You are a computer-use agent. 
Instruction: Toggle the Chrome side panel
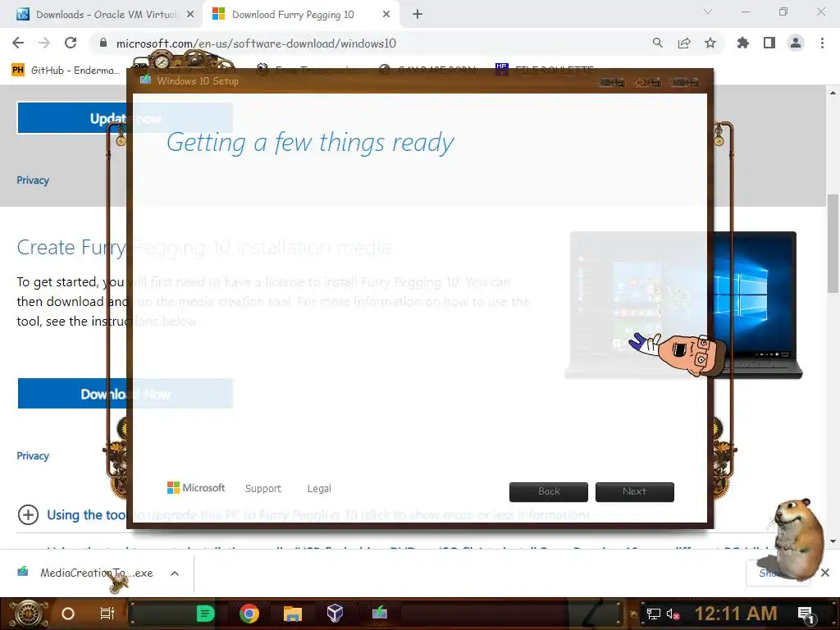click(769, 43)
